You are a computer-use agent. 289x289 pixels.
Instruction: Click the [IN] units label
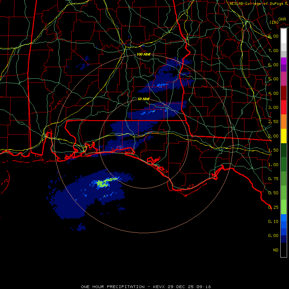pos(274,22)
